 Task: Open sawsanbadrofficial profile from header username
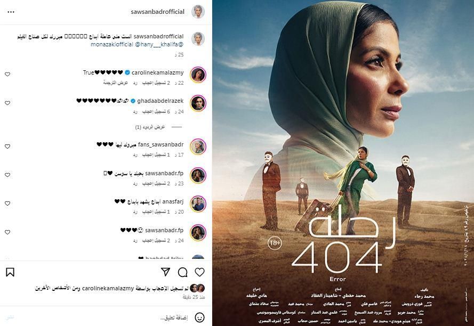point(157,12)
